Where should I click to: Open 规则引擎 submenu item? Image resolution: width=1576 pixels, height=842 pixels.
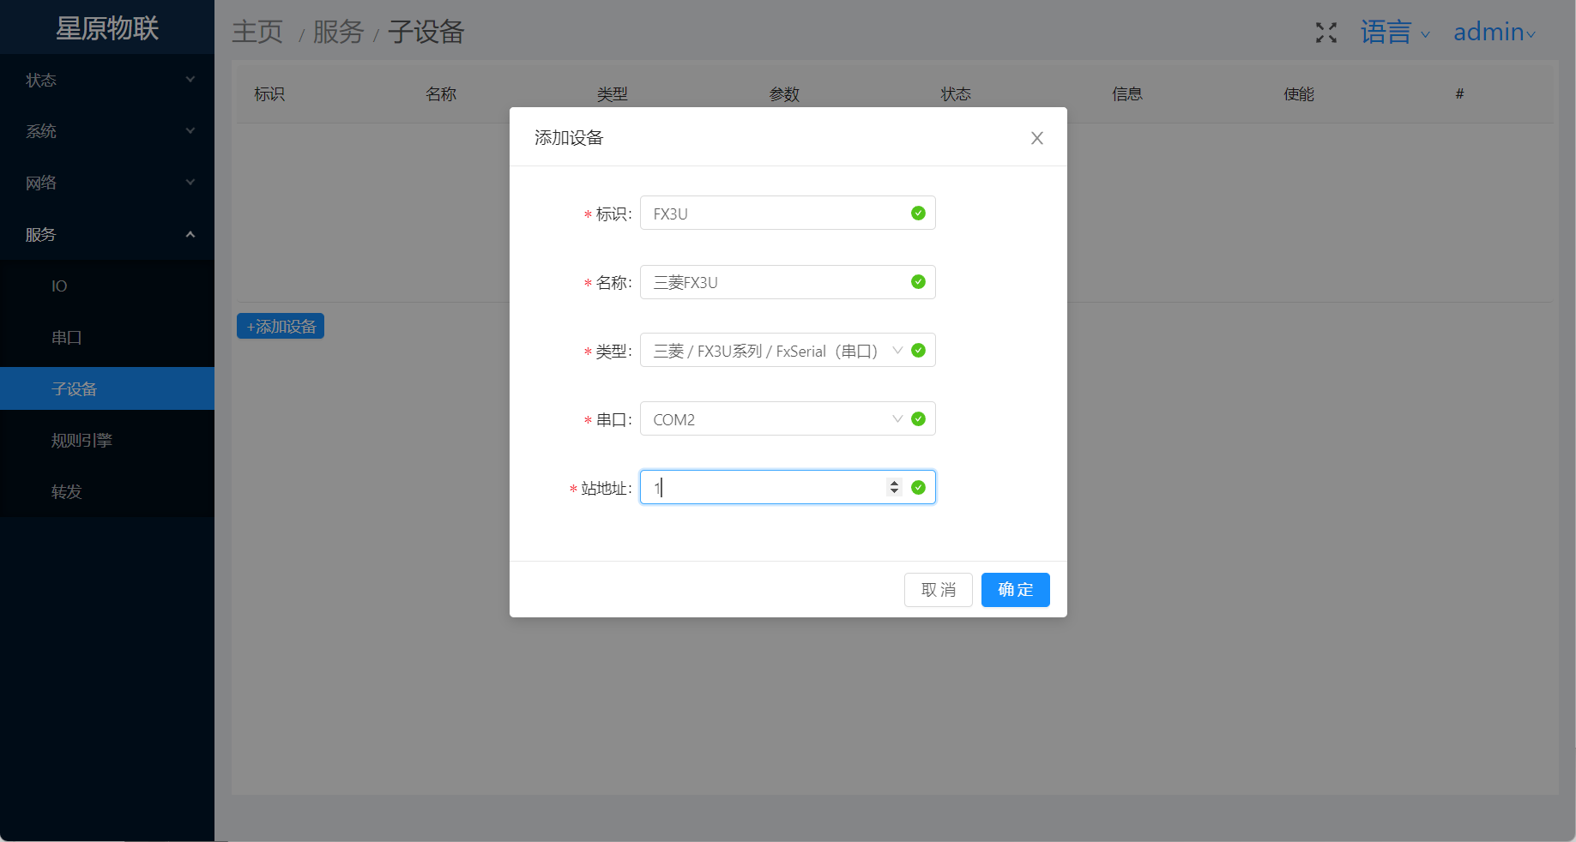[107, 440]
